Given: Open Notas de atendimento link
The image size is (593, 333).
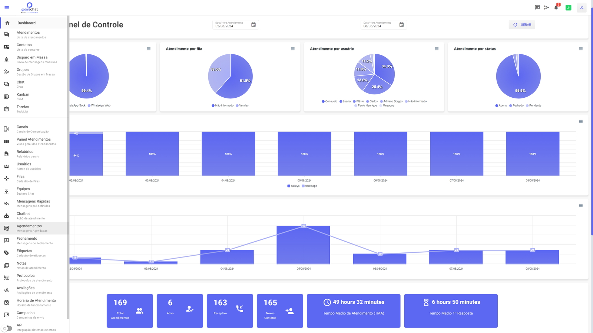Looking at the screenshot, I should (34, 265).
